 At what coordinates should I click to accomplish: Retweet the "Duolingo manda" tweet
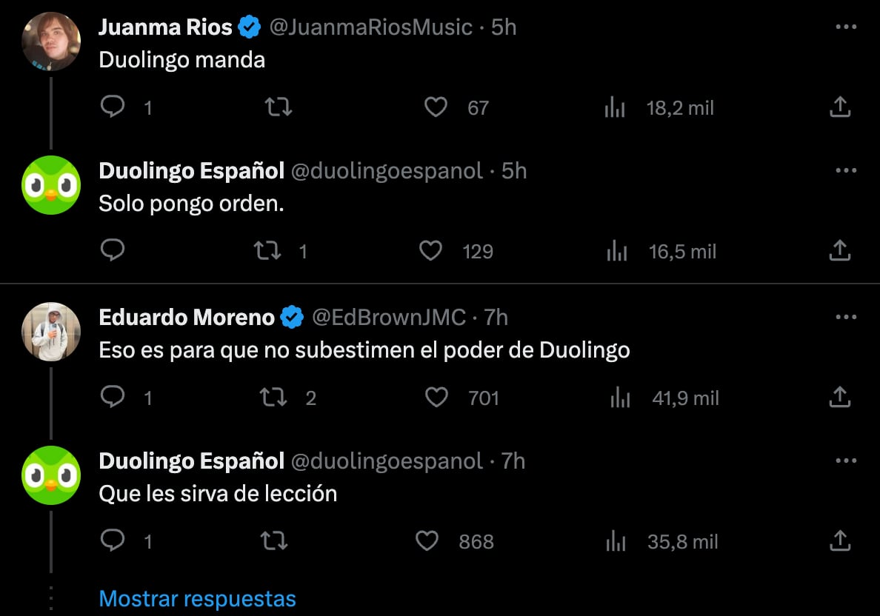tap(278, 107)
